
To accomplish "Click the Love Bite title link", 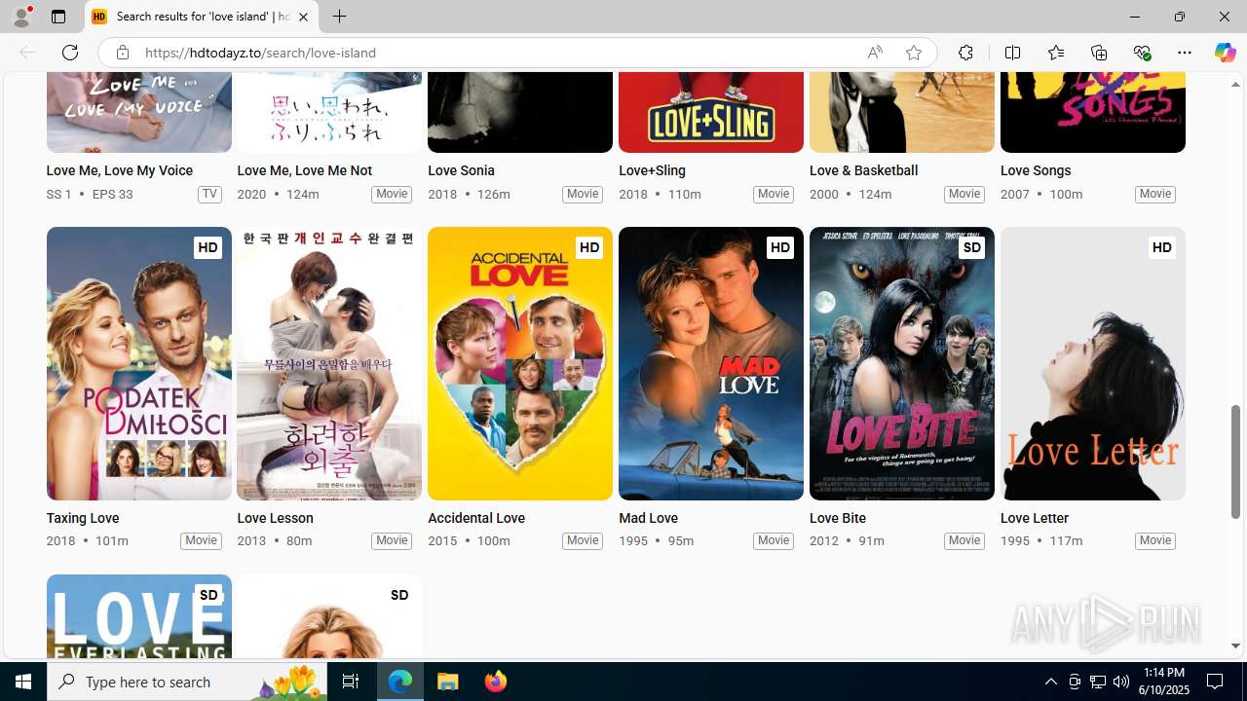I will pyautogui.click(x=838, y=518).
